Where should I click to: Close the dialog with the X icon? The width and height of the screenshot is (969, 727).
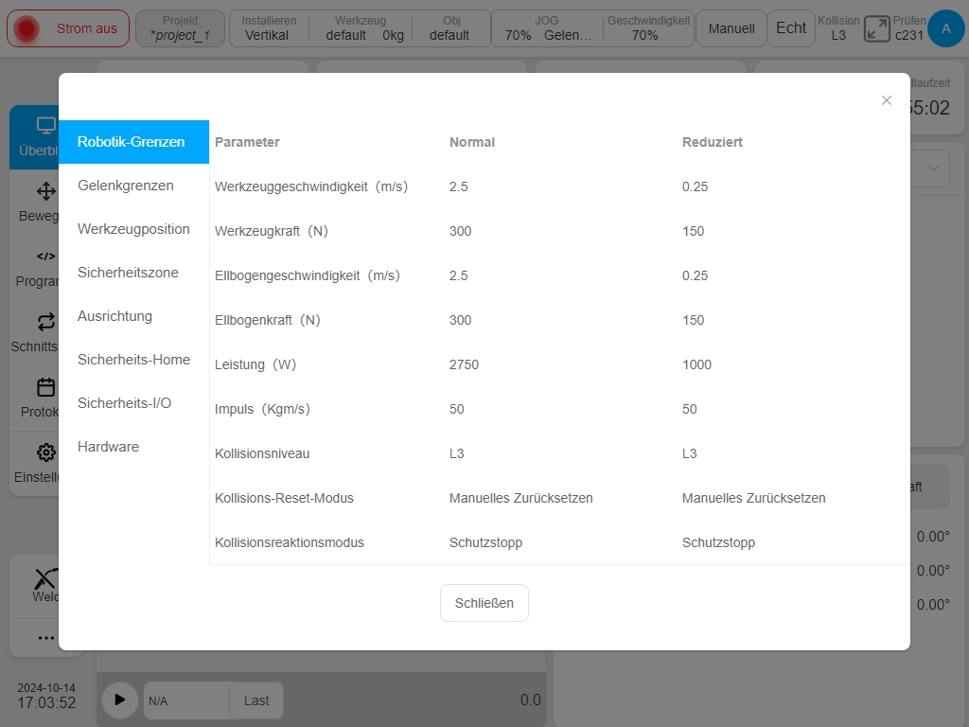coord(886,100)
